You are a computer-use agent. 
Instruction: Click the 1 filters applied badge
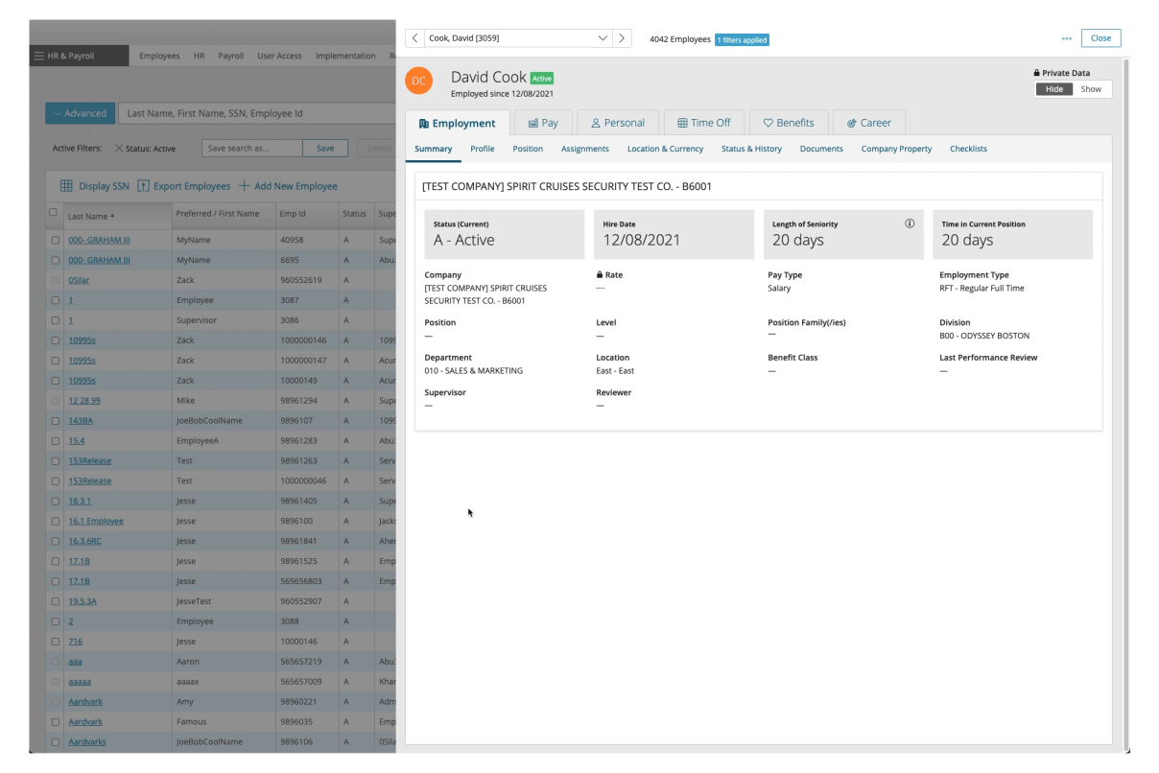click(x=742, y=39)
